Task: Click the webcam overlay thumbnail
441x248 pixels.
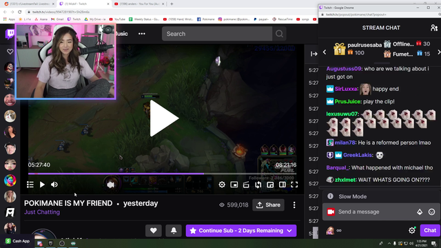Action: [x=65, y=61]
